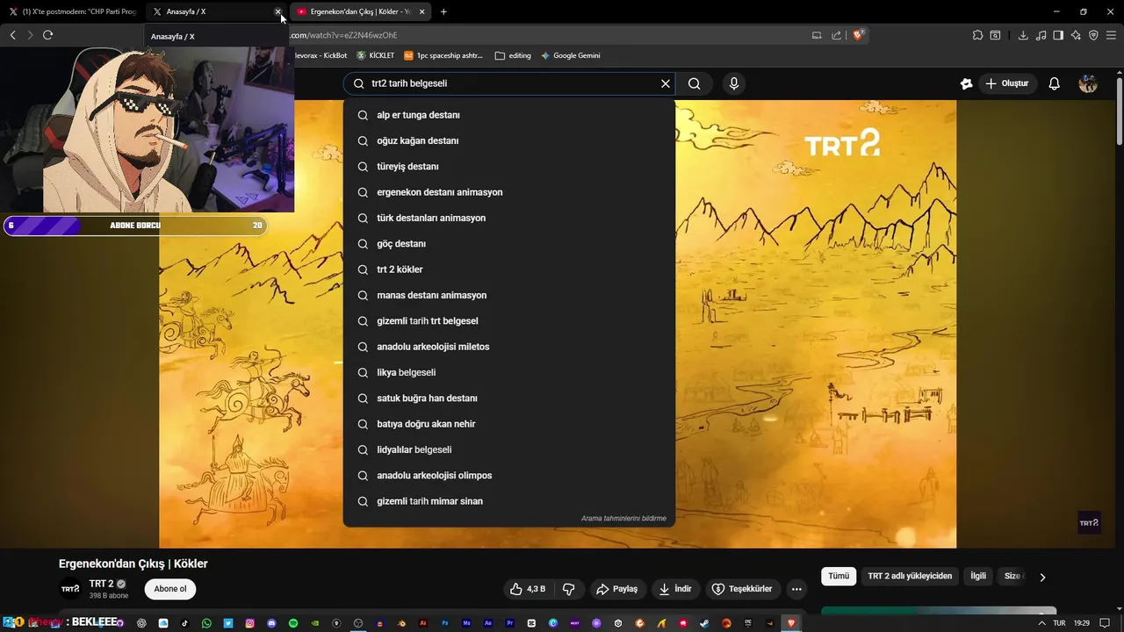Clear the YouTube search box text
The width and height of the screenshot is (1124, 632).
coord(666,83)
